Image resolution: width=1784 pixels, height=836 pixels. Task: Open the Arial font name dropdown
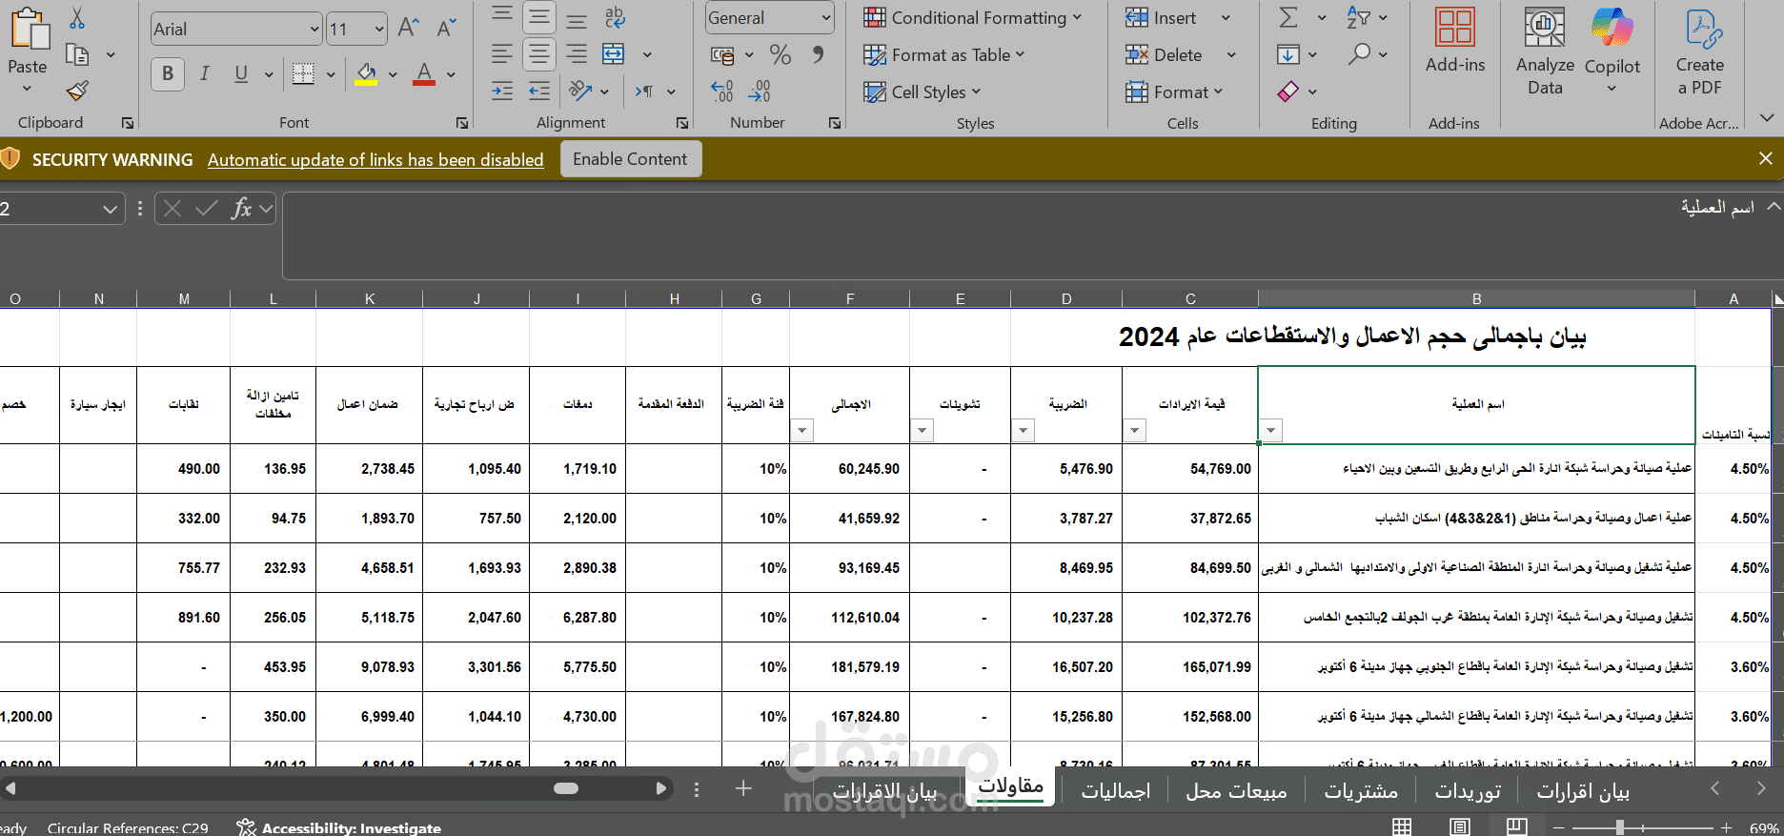coord(314,30)
